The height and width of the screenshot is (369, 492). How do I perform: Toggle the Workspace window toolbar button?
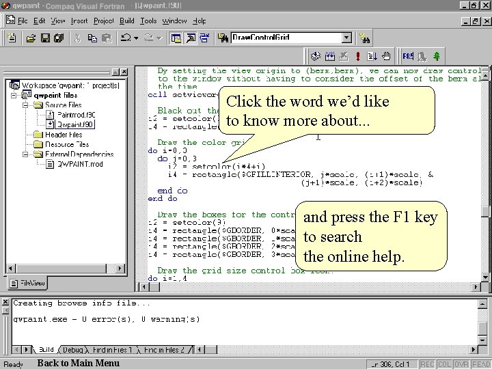tap(176, 38)
